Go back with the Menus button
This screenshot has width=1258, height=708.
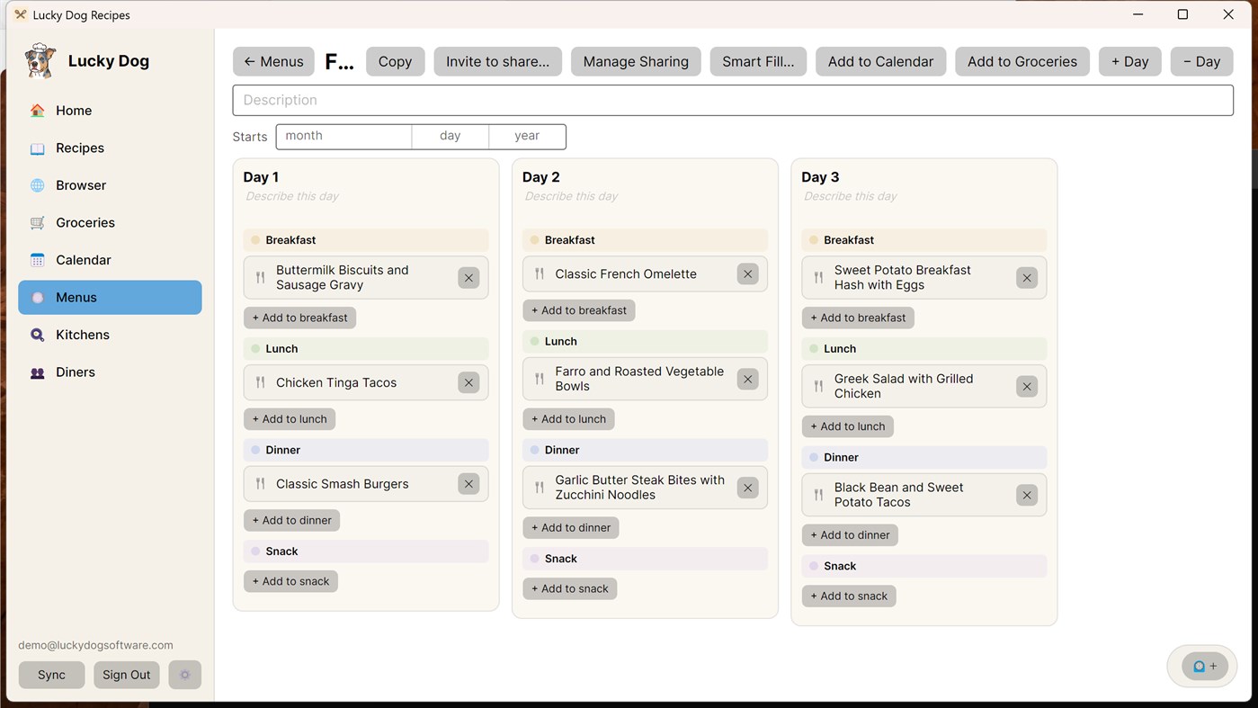point(273,61)
